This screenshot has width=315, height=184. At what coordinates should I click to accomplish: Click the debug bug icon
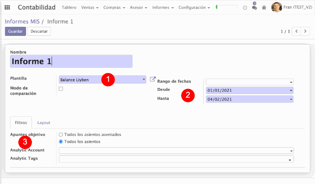click(264, 8)
